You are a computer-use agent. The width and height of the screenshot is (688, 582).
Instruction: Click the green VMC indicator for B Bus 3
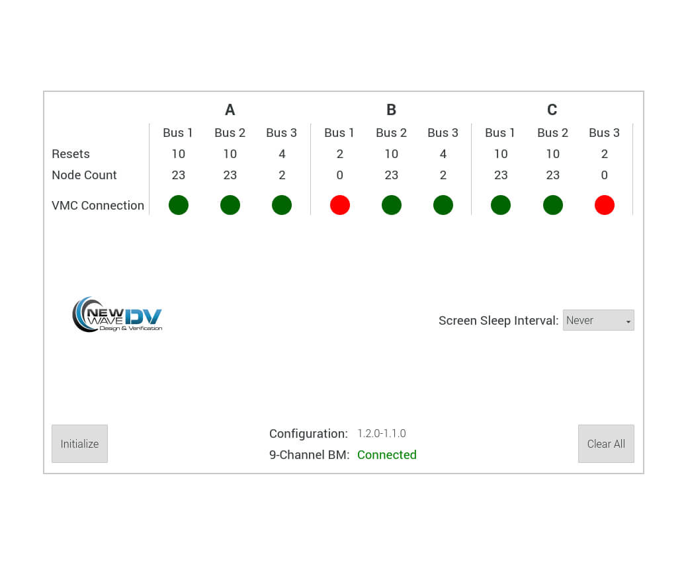443,205
